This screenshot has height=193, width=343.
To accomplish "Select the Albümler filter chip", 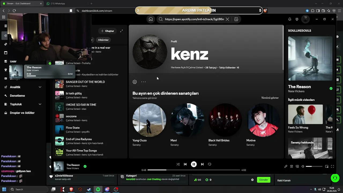I will tap(103, 40).
